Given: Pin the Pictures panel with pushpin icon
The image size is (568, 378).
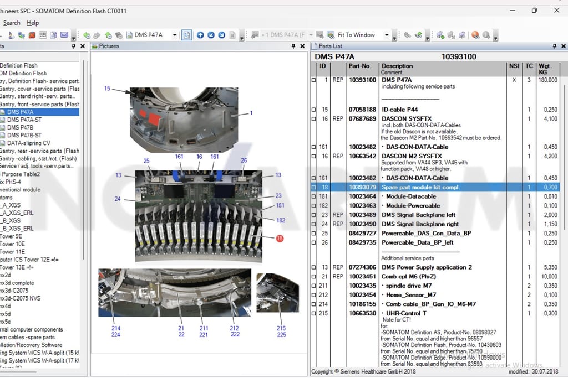Looking at the screenshot, I should coord(293,46).
